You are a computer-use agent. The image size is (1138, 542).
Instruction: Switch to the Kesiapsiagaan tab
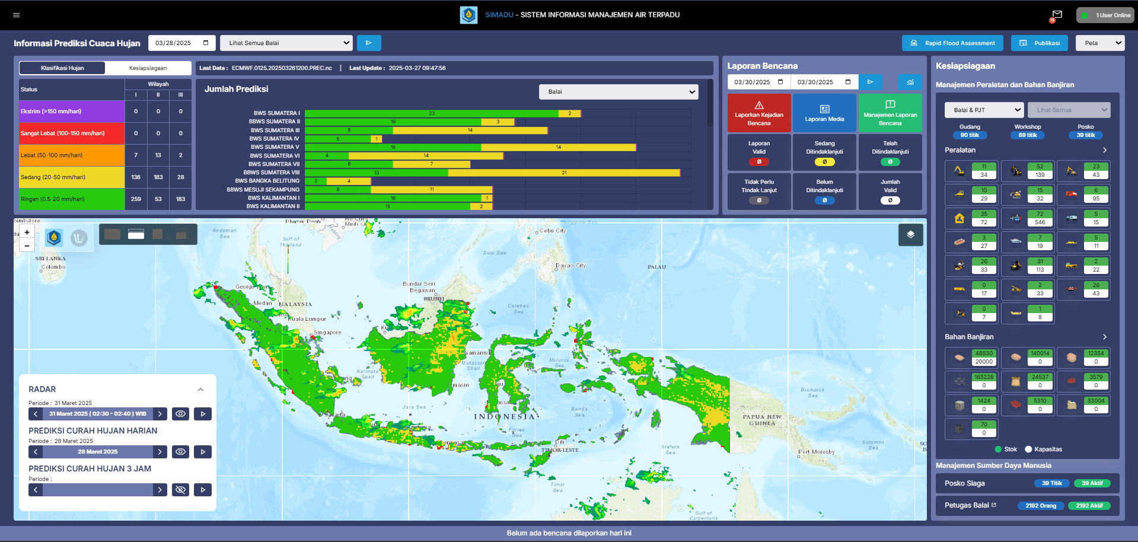[148, 68]
